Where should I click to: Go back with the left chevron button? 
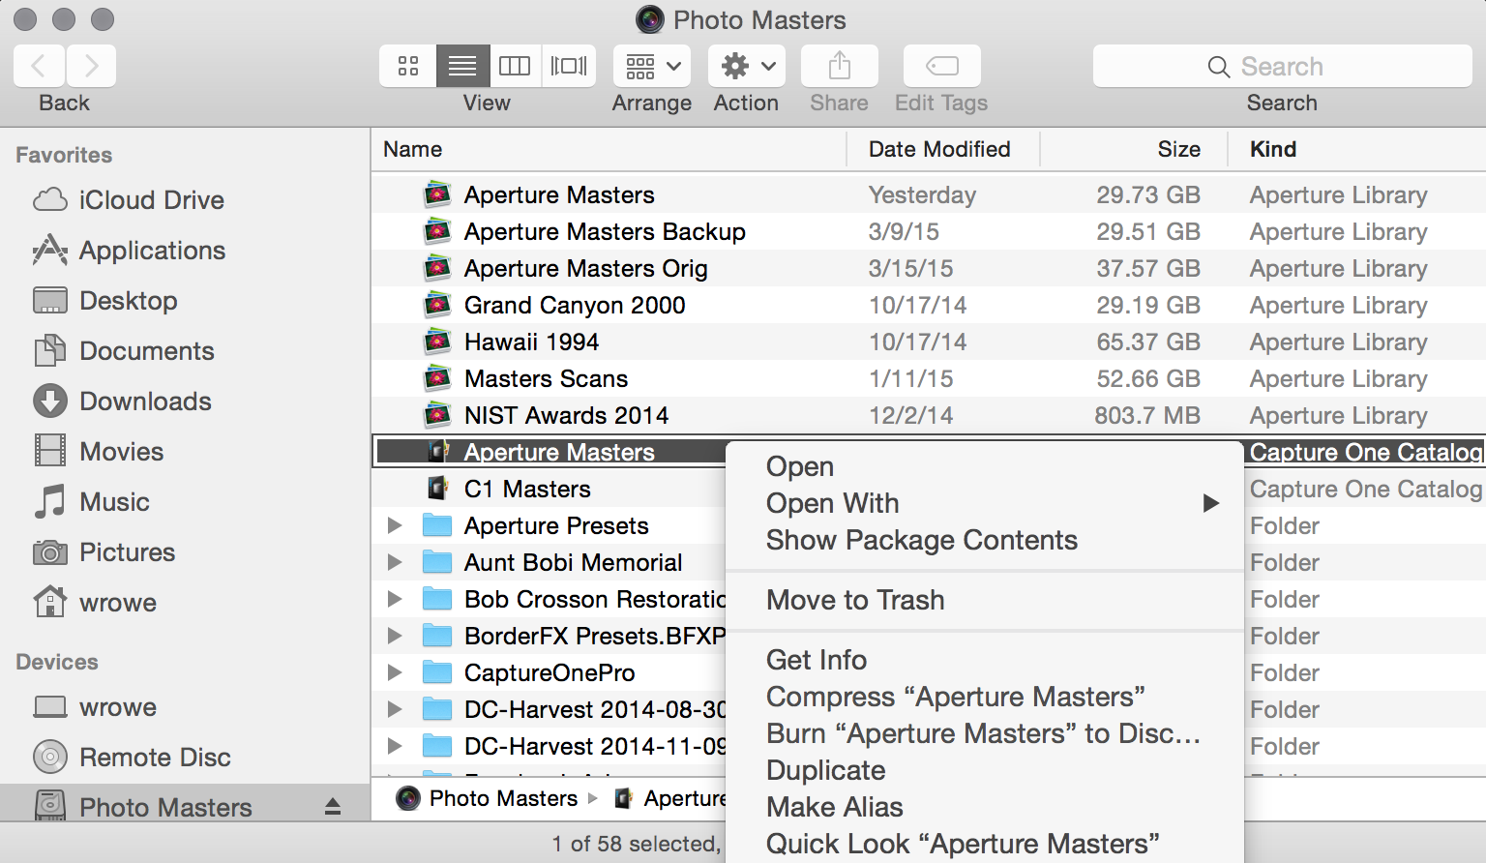(x=39, y=66)
